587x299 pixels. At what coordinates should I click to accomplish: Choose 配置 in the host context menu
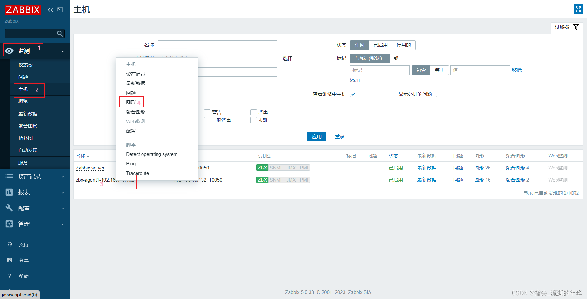(x=131, y=131)
